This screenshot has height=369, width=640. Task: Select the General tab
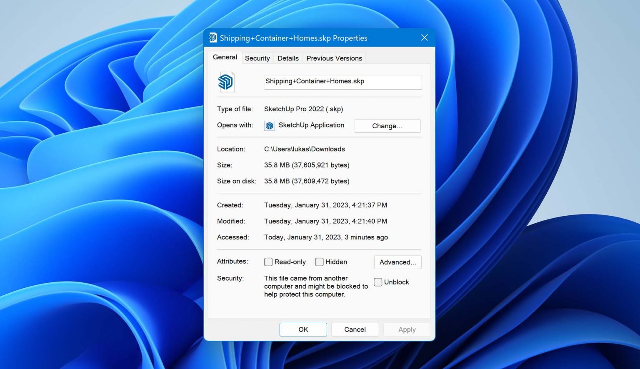pyautogui.click(x=225, y=57)
